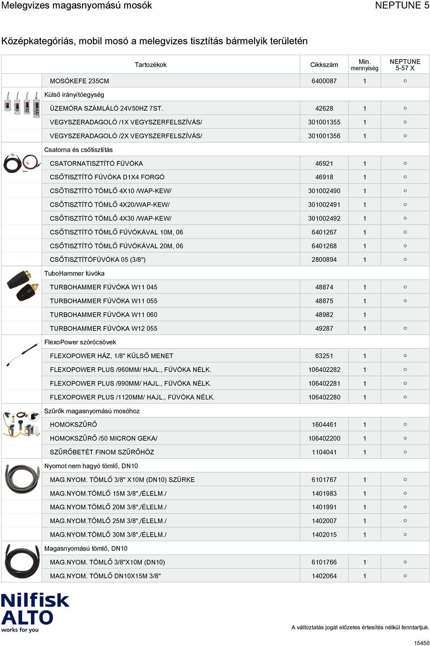Click availability circle for CSATORNATISZTÍTÓ FÚVÓKA
Screen dimensions: 430x646
405,163
